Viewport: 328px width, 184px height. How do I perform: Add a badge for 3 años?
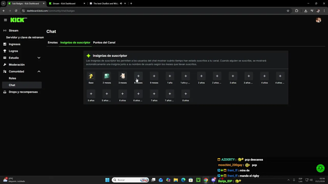click(x=233, y=76)
